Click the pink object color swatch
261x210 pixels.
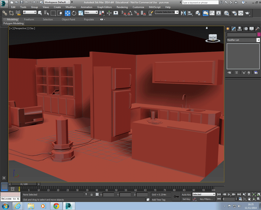click(x=259, y=35)
